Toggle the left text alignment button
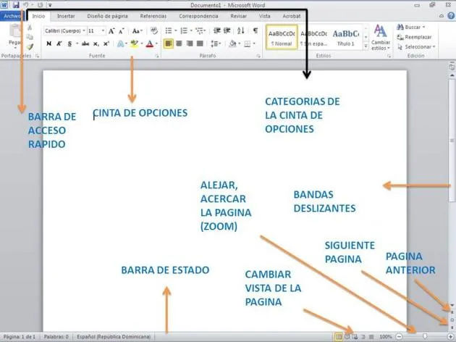456x342 pixels. coord(169,43)
